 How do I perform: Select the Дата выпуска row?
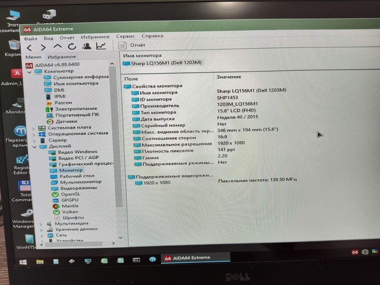[x=158, y=119]
